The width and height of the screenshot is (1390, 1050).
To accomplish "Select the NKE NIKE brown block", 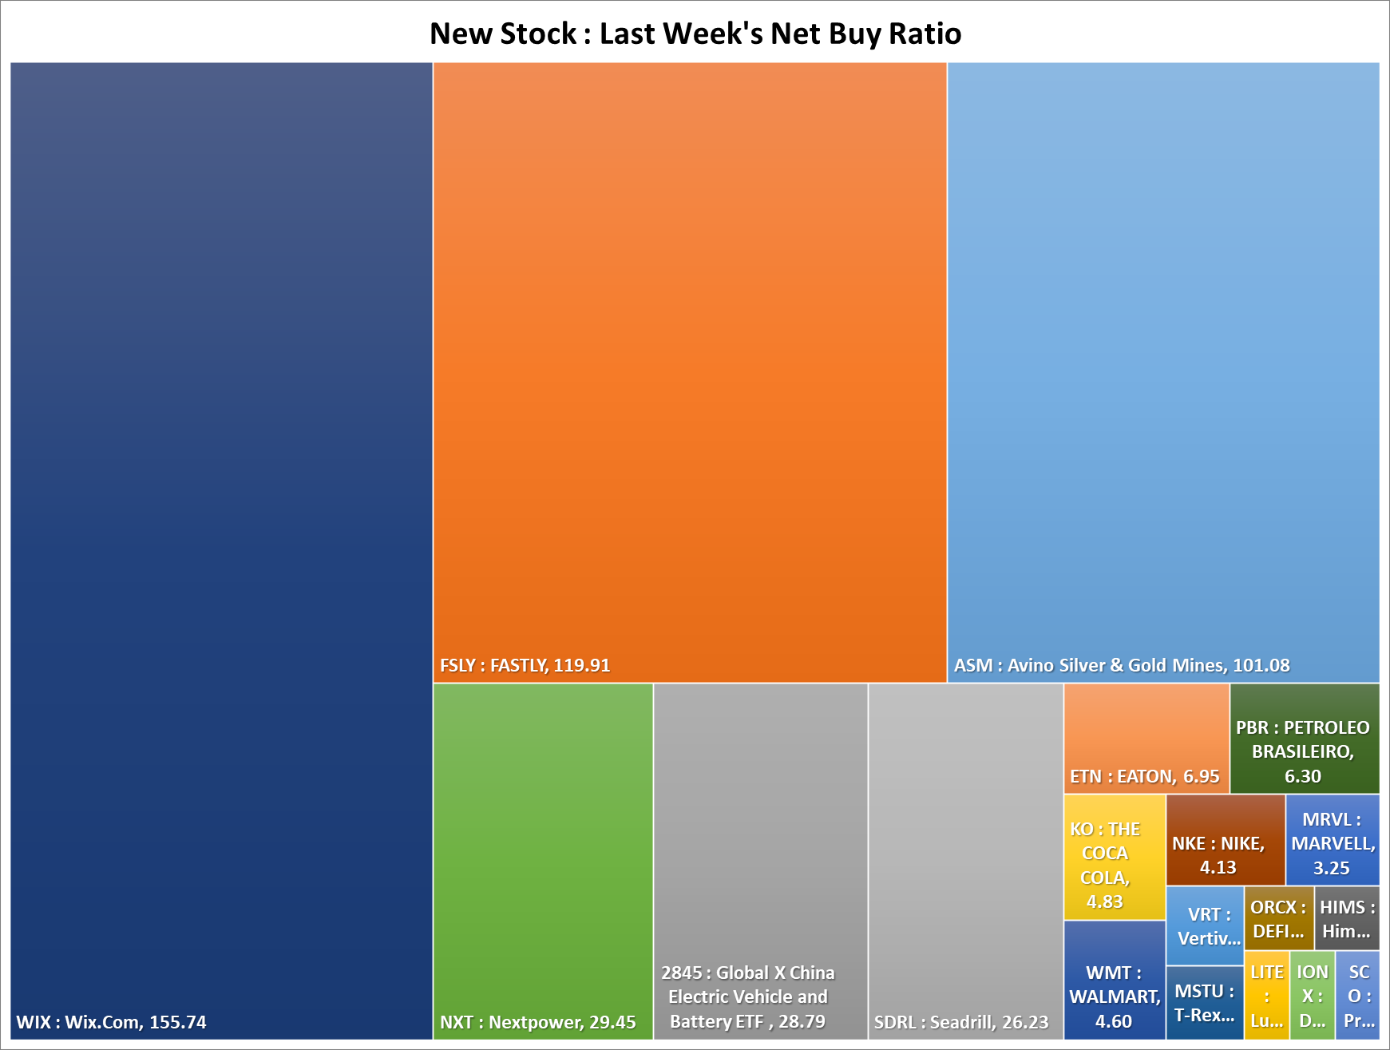I will pyautogui.click(x=1226, y=840).
